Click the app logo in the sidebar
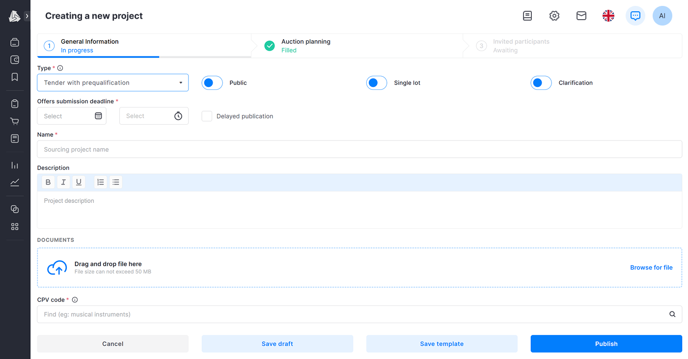 pos(14,16)
